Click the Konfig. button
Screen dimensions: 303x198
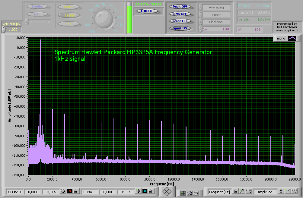[37, 6]
